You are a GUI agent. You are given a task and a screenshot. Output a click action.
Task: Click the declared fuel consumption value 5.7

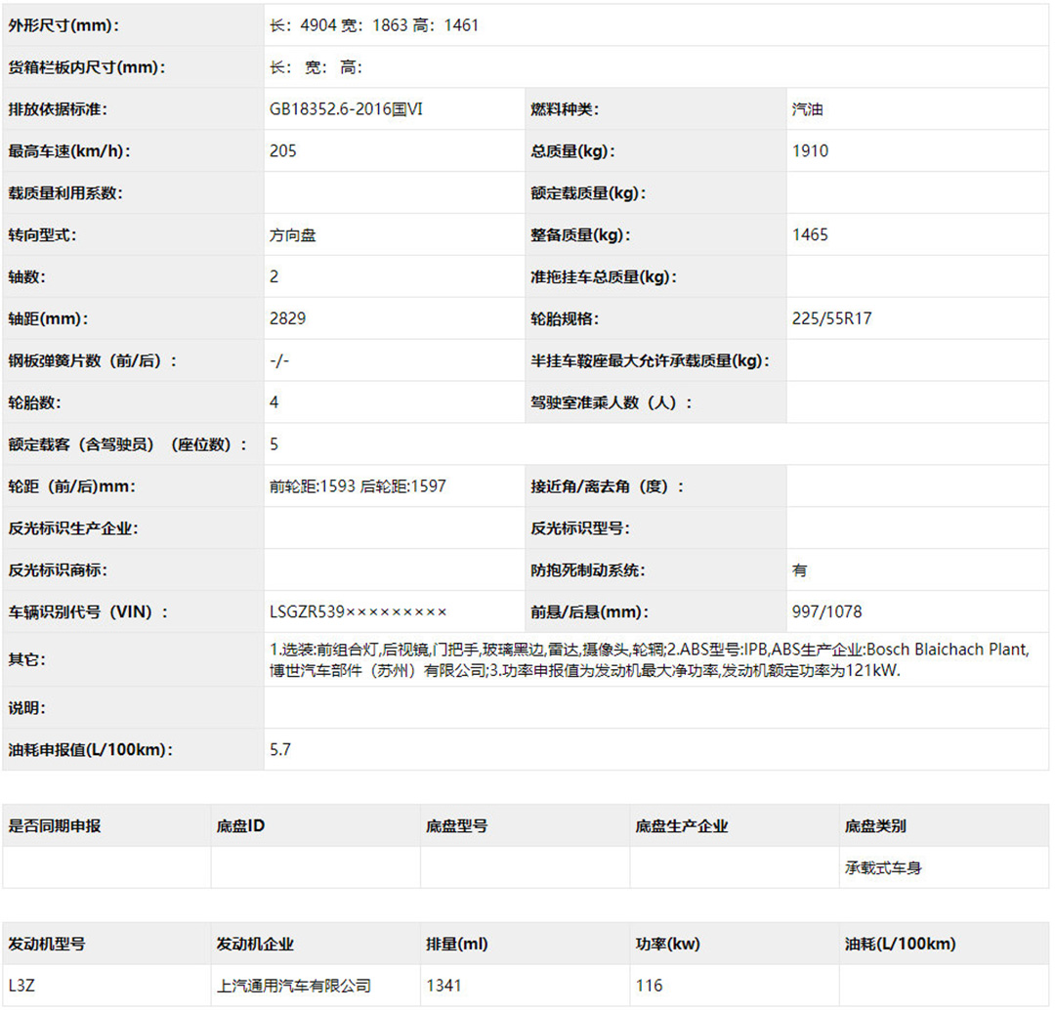tap(280, 750)
